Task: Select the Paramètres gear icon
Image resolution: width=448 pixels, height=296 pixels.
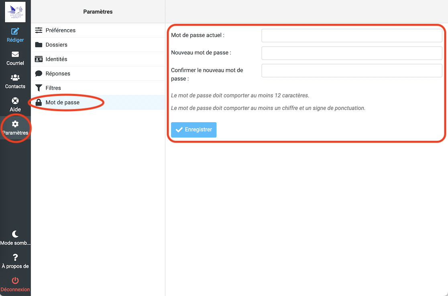Action: [15, 124]
